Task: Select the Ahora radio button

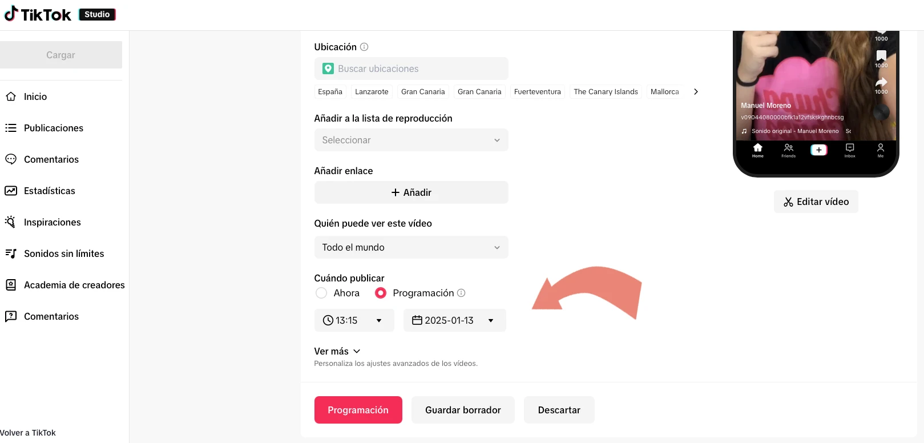Action: [x=321, y=293]
